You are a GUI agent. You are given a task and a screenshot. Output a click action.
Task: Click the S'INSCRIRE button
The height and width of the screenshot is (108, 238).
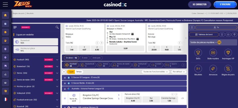pos(225,4)
